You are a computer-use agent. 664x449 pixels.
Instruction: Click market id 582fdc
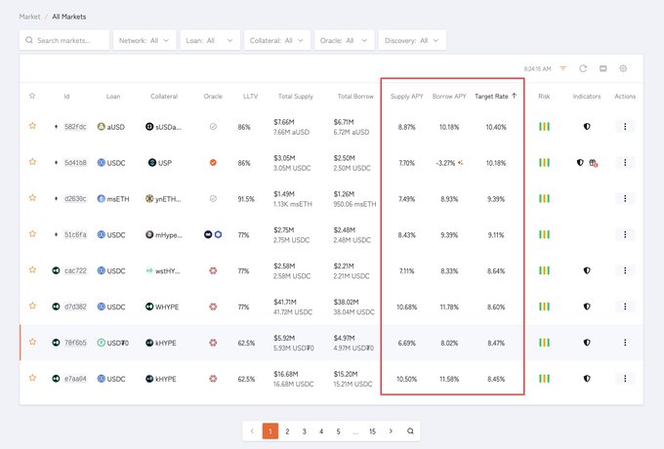75,127
